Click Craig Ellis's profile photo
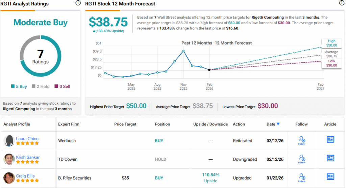 coord(9,178)
